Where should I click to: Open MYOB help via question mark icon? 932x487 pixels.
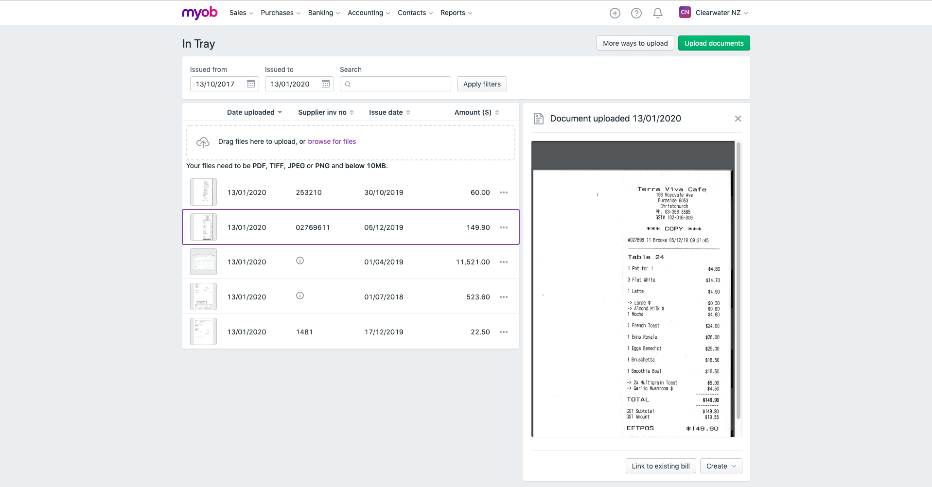[636, 13]
